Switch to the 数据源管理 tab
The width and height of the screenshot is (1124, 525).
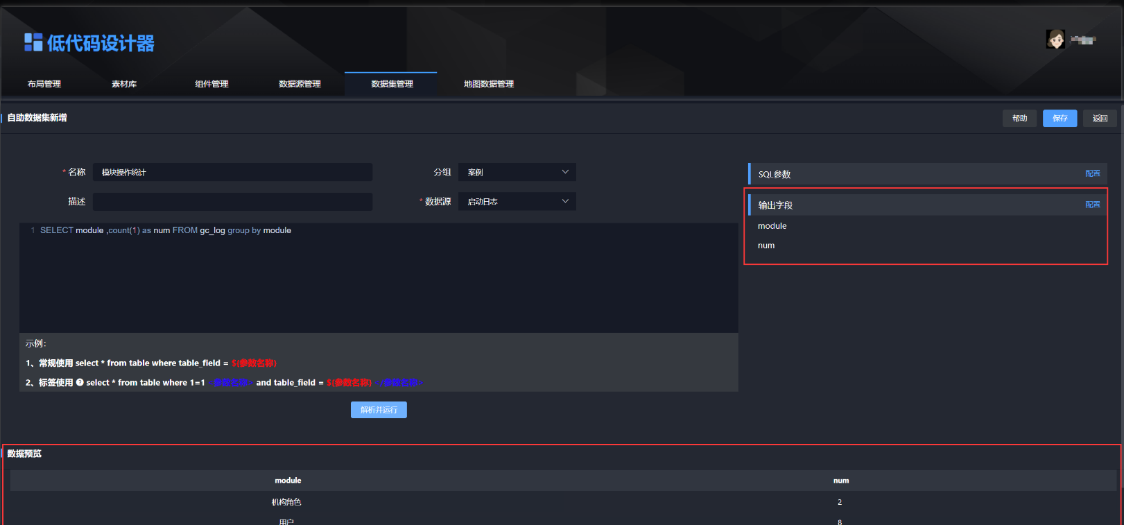[x=300, y=84]
